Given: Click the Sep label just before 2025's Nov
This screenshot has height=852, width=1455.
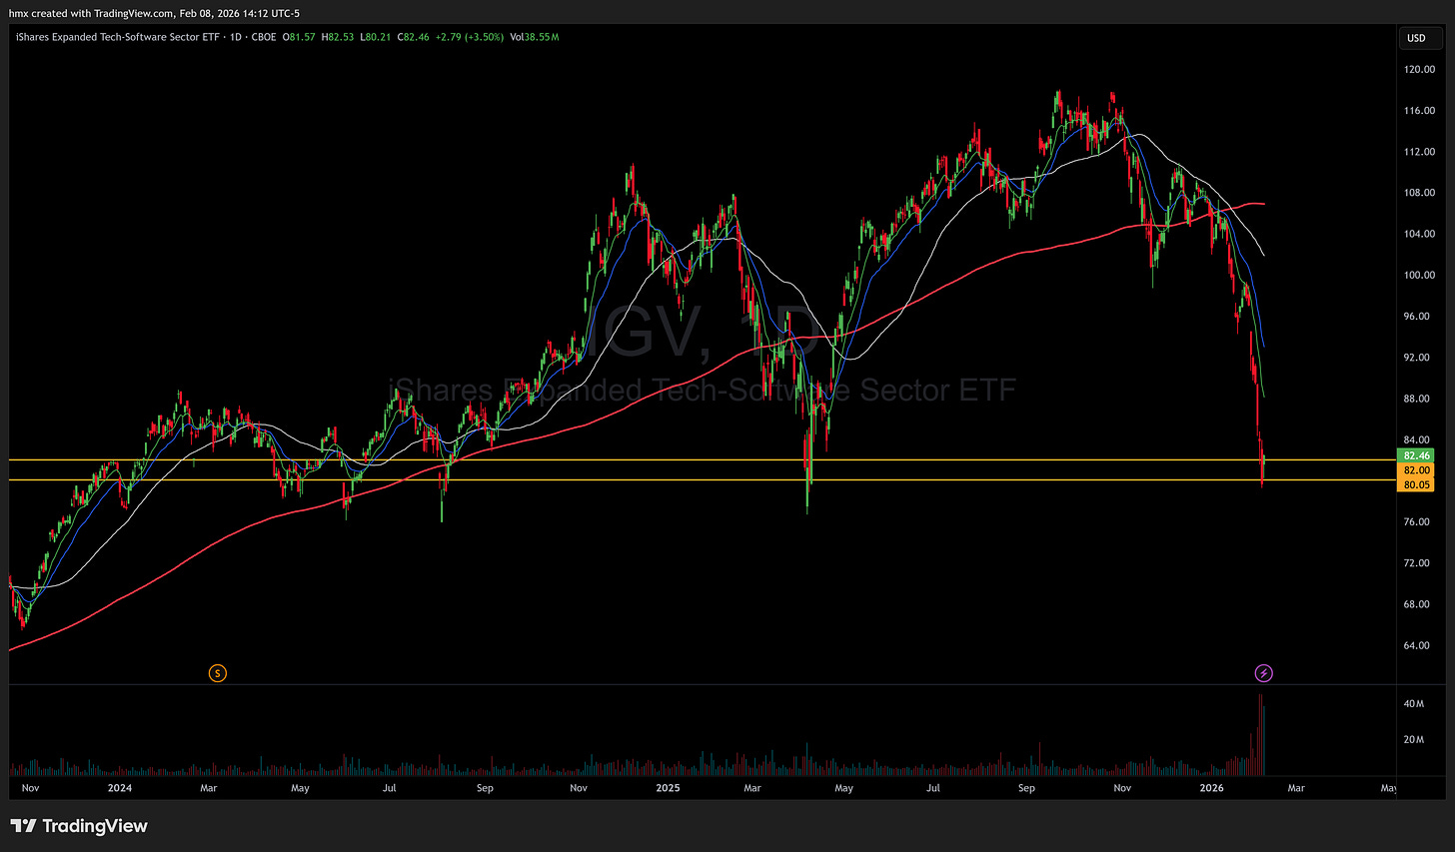Looking at the screenshot, I should coord(485,788).
